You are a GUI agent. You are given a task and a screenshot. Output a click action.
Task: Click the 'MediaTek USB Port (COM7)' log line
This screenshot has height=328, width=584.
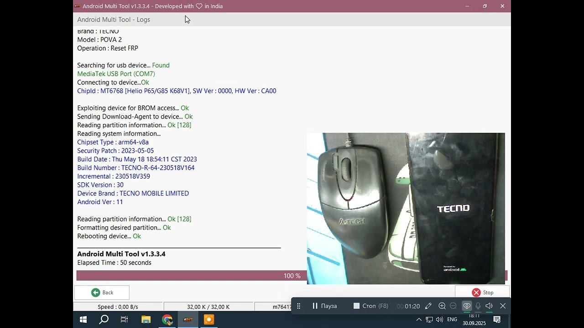point(116,74)
